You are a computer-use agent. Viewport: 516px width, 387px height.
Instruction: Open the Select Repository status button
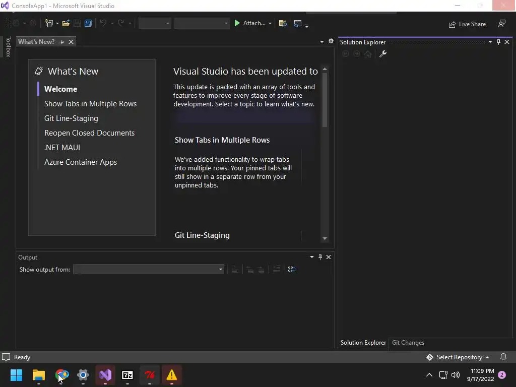[458, 357]
